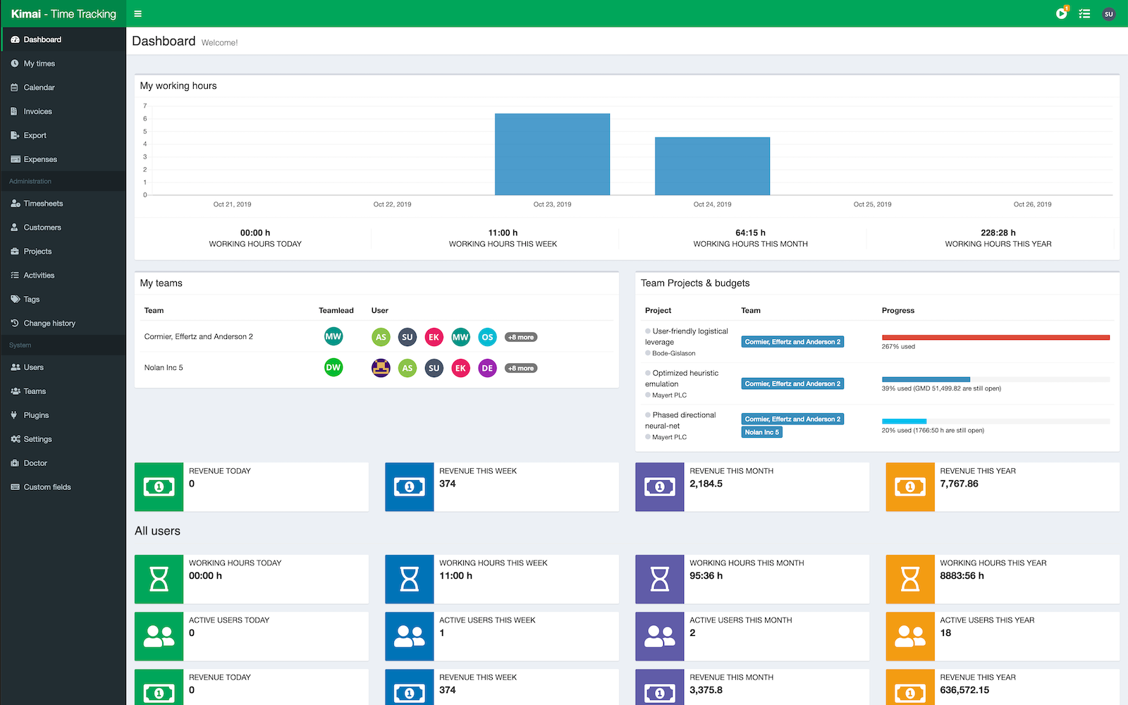Click the Users sidebar icon

15,367
